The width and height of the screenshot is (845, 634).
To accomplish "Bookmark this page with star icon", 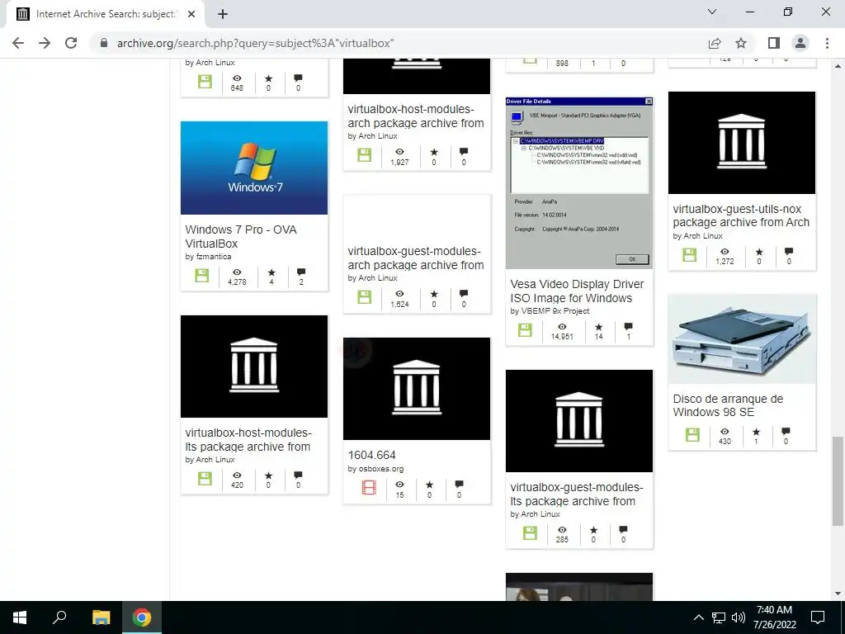I will pyautogui.click(x=741, y=43).
